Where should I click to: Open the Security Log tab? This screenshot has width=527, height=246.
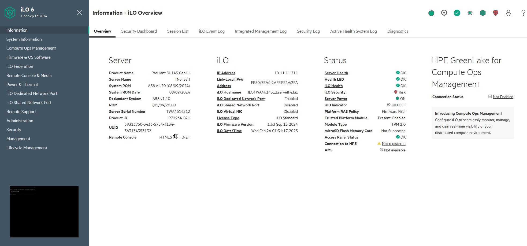click(x=308, y=31)
